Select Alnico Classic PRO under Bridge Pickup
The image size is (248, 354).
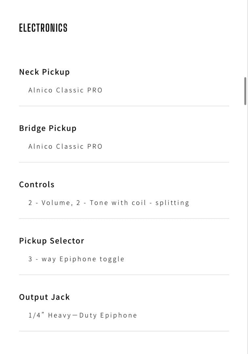[65, 147]
